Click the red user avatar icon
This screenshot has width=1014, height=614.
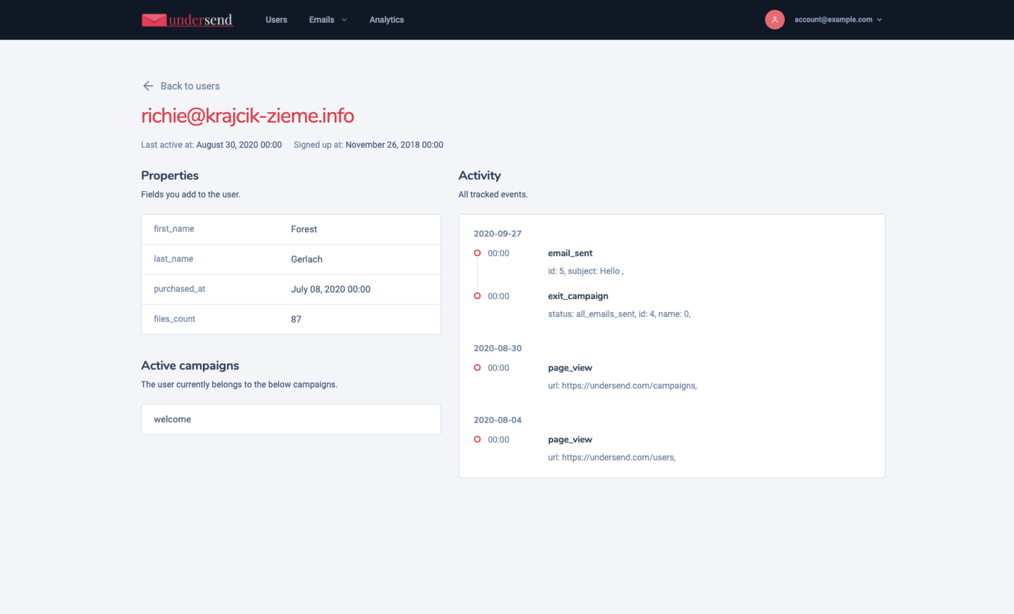click(x=774, y=20)
